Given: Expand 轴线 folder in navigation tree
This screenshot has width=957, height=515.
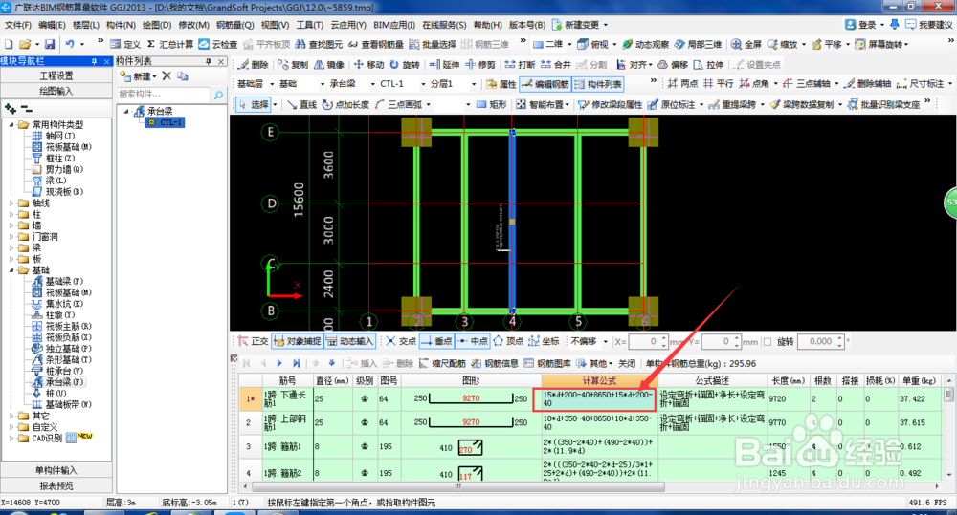Looking at the screenshot, I should [11, 203].
